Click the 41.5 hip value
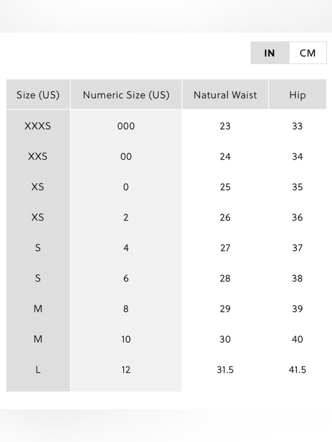332x442 pixels. pyautogui.click(x=297, y=370)
